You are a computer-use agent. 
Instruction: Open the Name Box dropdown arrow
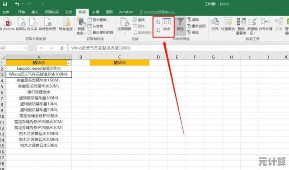coord(25,48)
